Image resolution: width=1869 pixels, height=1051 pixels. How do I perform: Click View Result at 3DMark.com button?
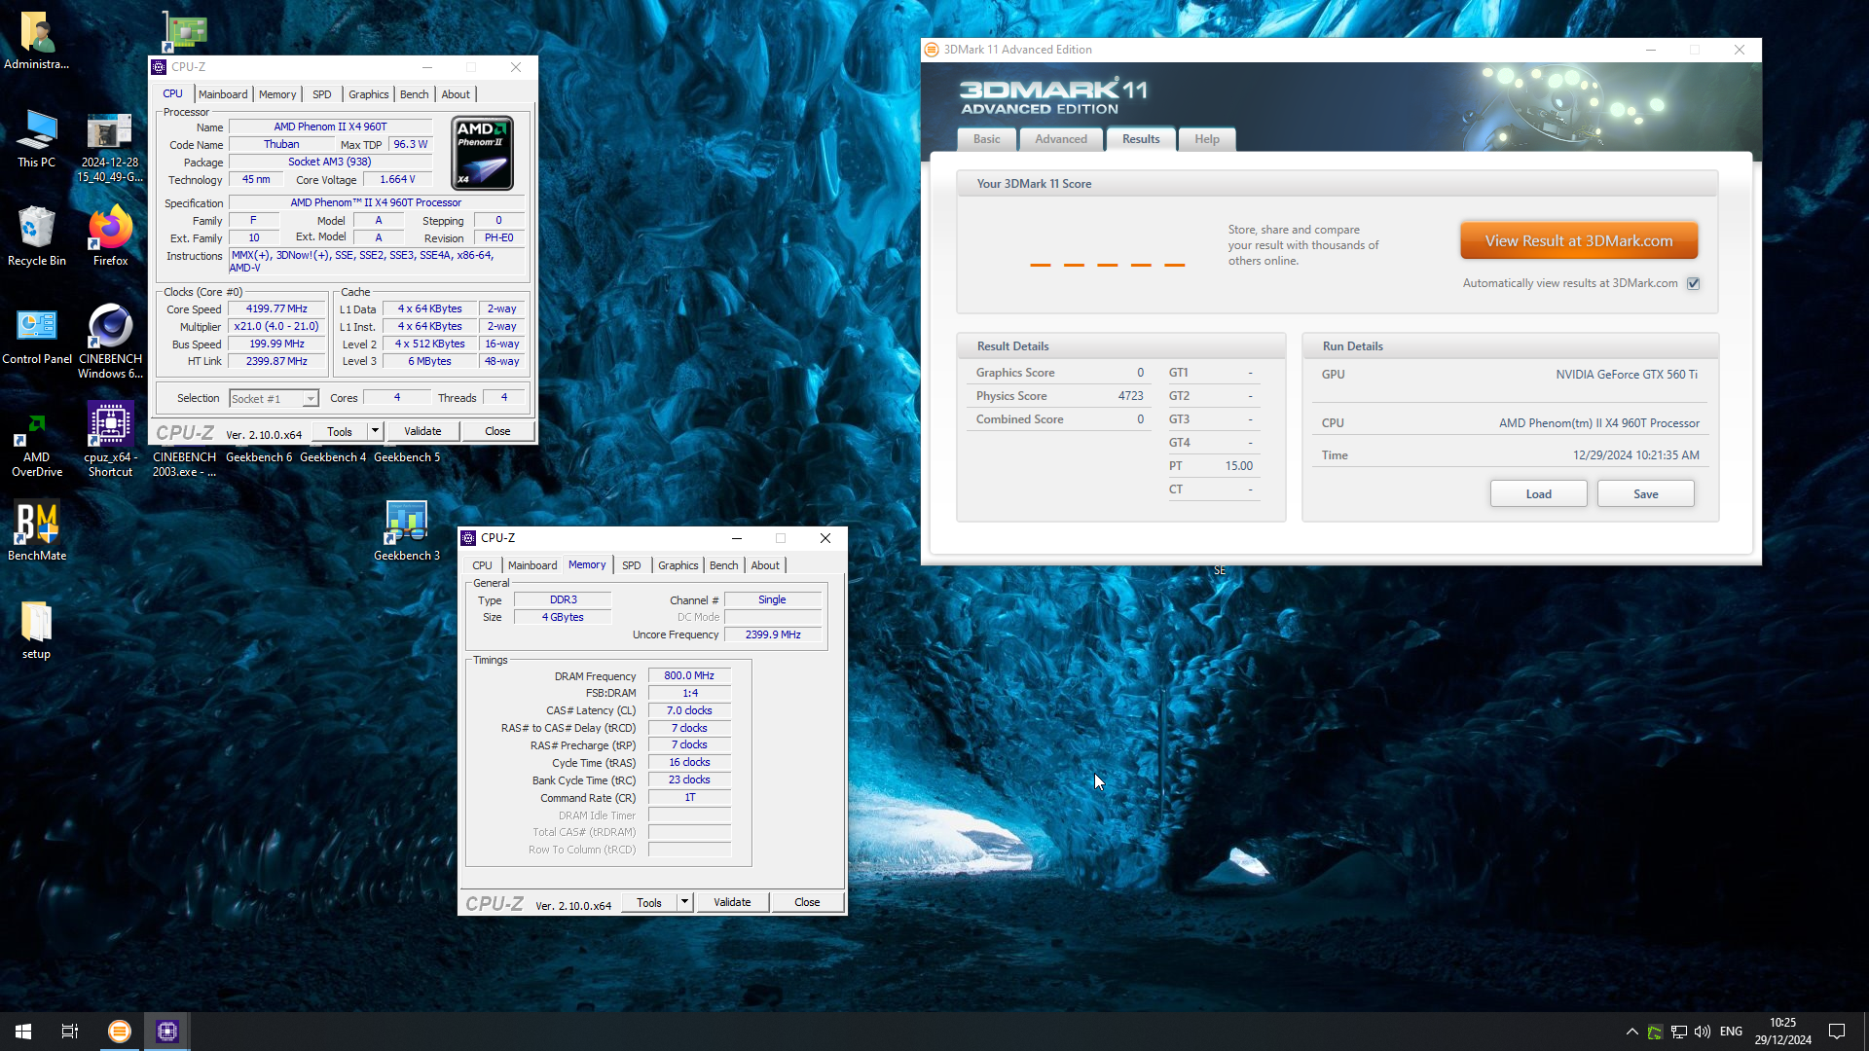[1579, 240]
